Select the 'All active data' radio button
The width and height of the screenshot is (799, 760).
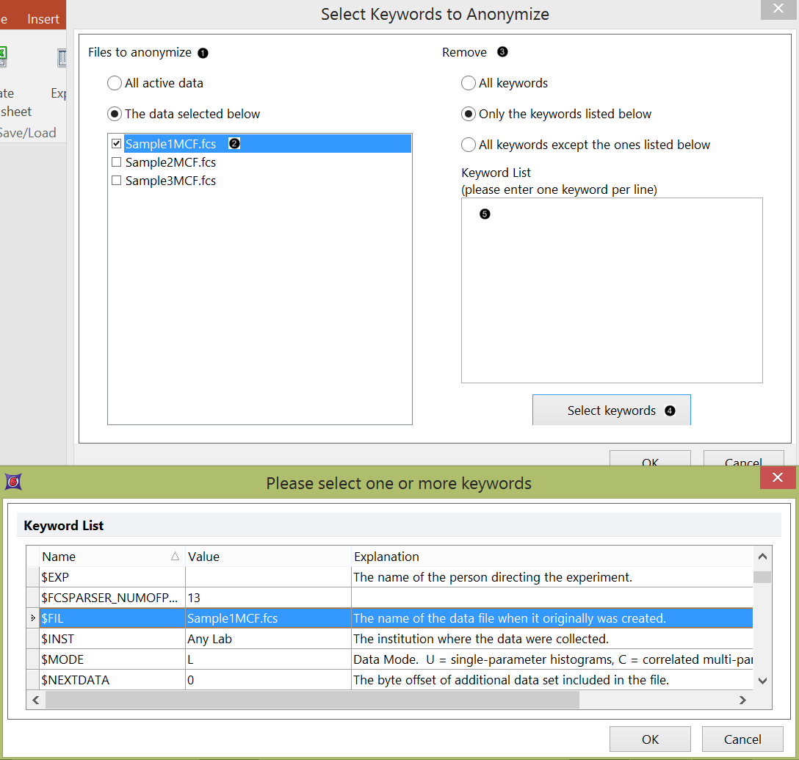115,83
